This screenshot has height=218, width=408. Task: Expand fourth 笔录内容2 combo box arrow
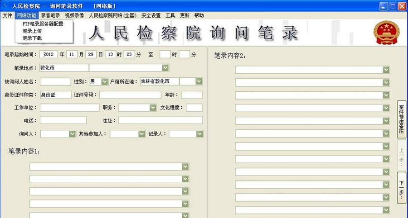386,108
